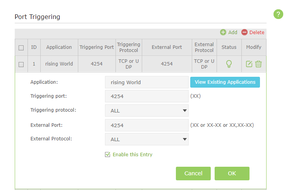Click the Application name input field
296x190 pixels.
coord(146,82)
